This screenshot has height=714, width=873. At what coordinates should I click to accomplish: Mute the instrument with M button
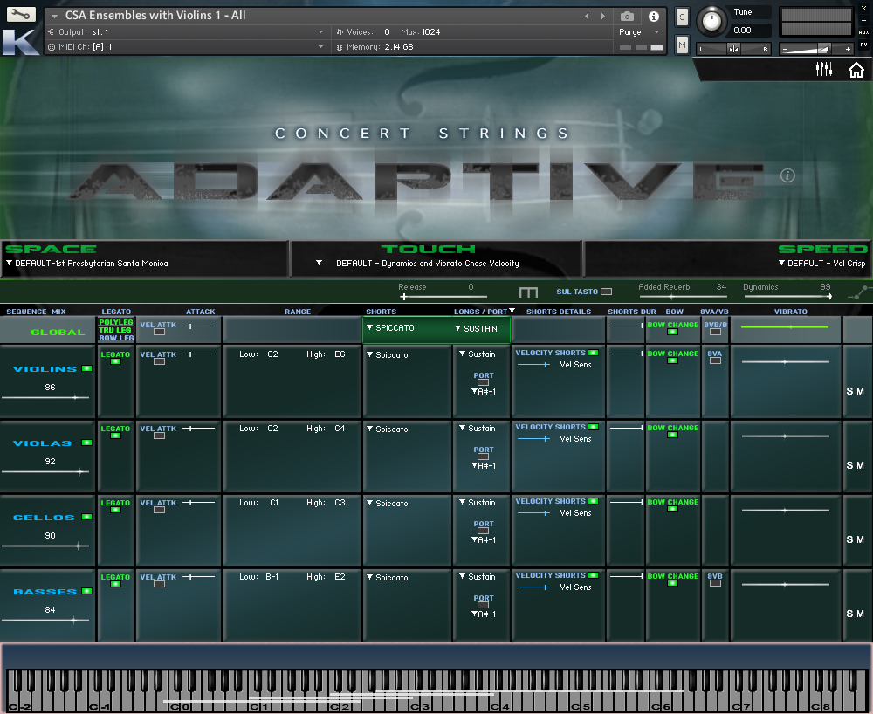coord(682,45)
